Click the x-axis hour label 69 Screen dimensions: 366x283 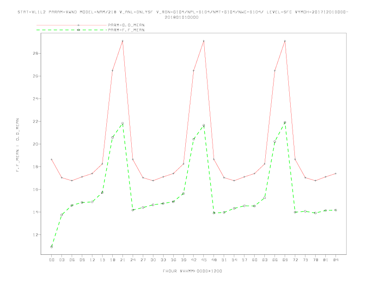click(285, 260)
